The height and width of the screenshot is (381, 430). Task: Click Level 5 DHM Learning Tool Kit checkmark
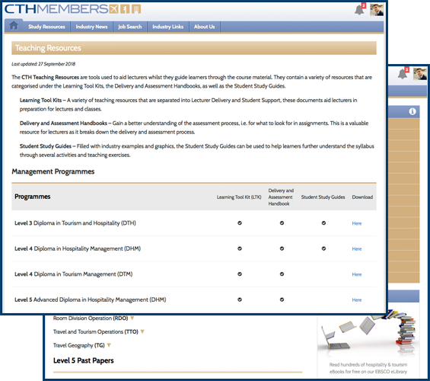point(240,299)
